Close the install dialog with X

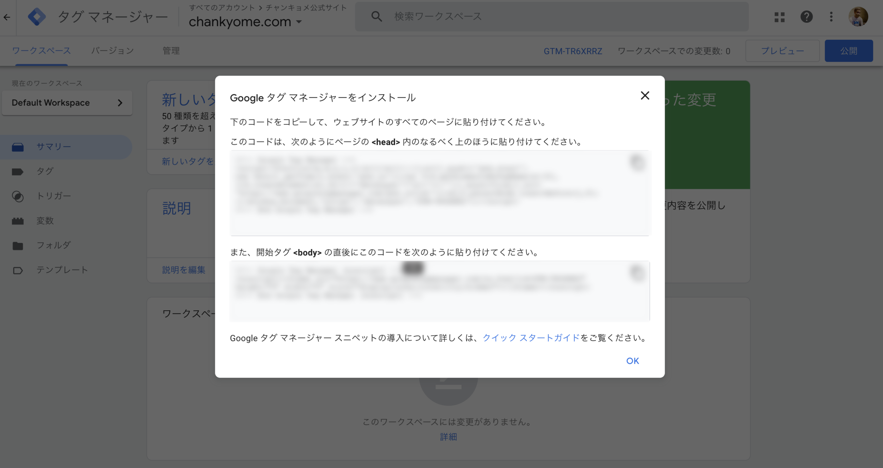coord(645,96)
